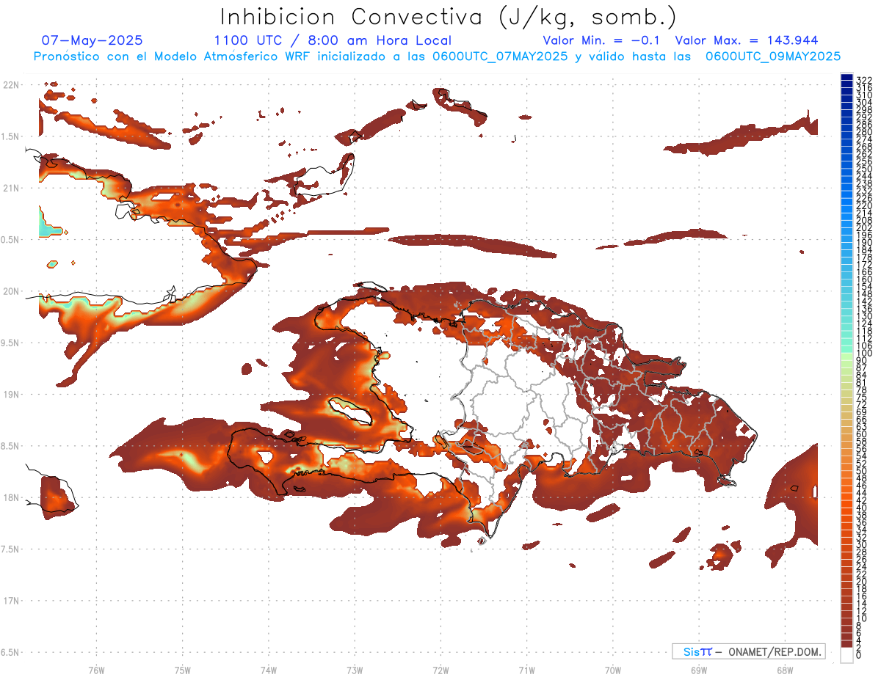Click the "20" color bar label
This screenshot has width=881, height=680.
click(x=861, y=581)
